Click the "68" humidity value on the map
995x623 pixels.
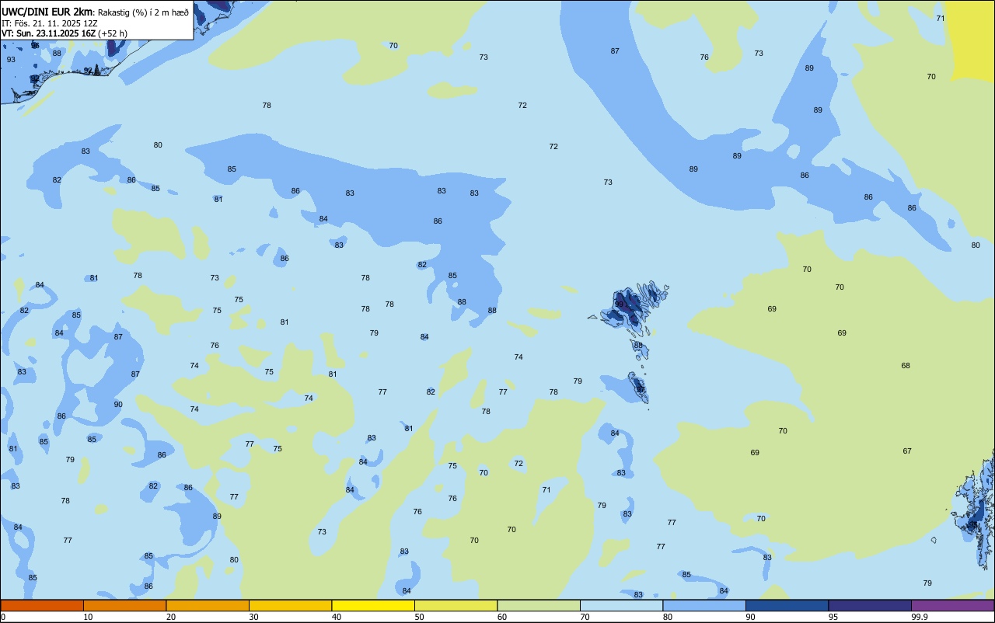pos(906,365)
